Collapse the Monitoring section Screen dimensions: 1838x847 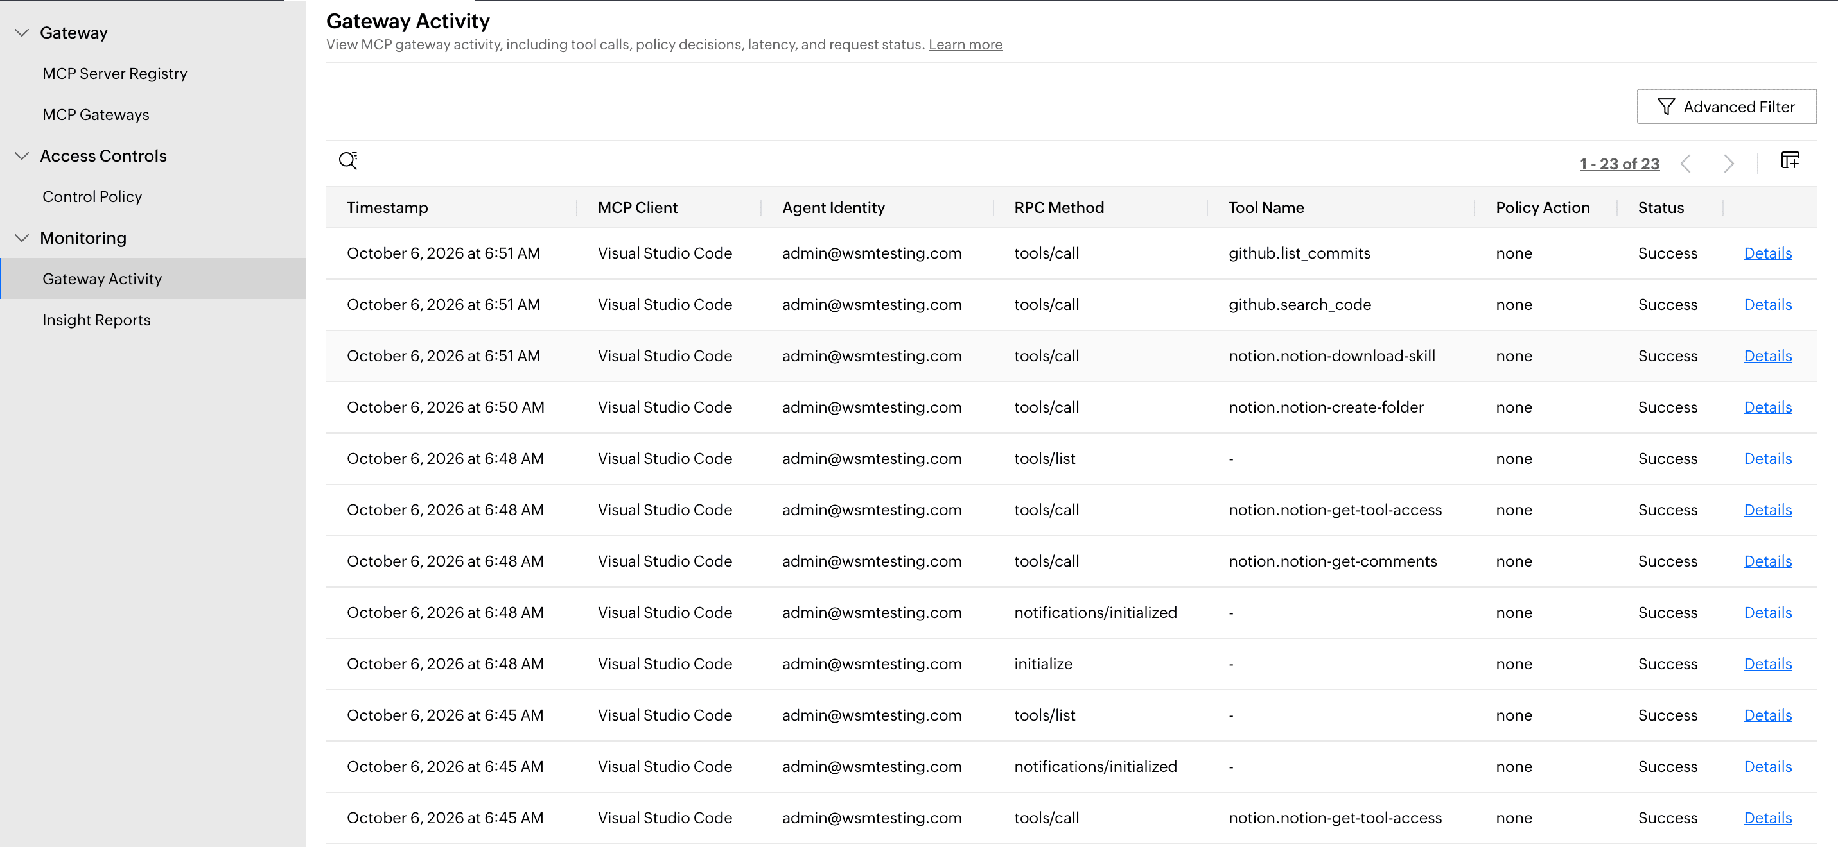coord(22,238)
